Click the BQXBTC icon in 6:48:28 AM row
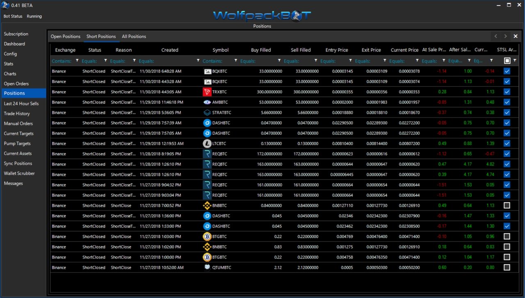This screenshot has width=525, height=298. [x=207, y=71]
